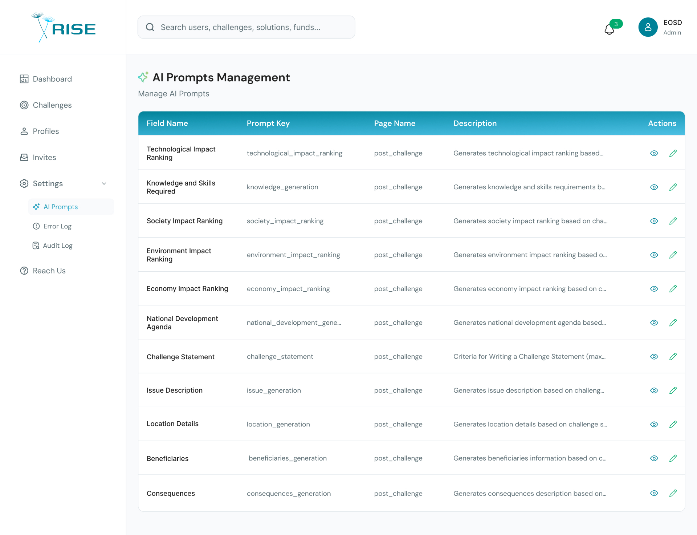Click the RISE logo
697x535 pixels.
pyautogui.click(x=63, y=27)
